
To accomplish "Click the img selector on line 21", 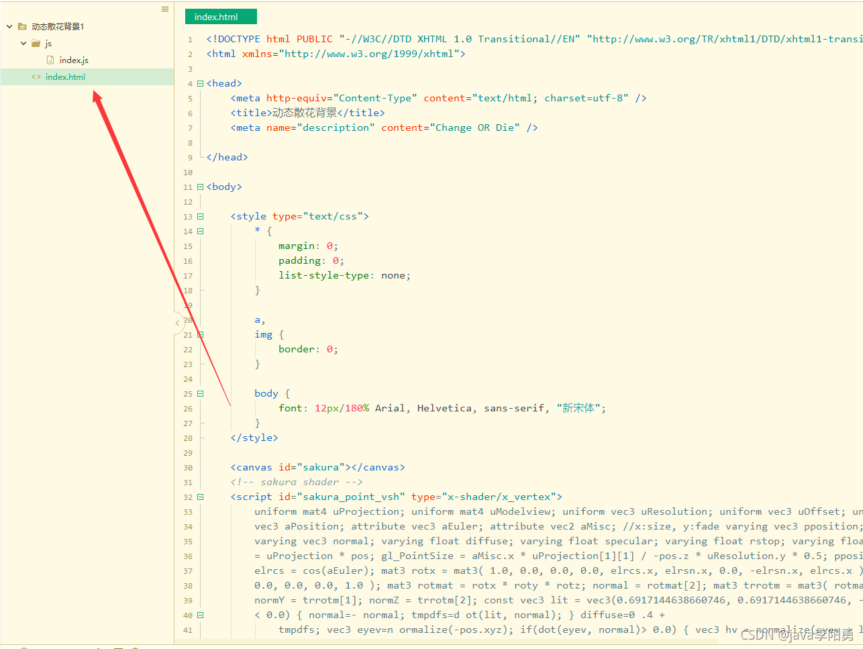I will tap(264, 334).
